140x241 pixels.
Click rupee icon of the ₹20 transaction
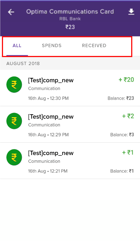(14, 85)
